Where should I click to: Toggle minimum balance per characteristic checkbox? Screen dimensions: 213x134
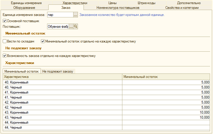(x=43, y=41)
